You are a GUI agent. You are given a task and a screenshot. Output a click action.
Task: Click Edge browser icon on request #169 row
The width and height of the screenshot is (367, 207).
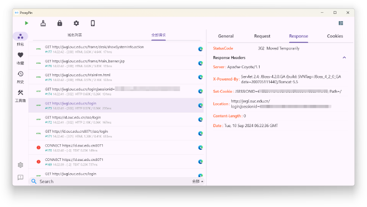coord(200,161)
